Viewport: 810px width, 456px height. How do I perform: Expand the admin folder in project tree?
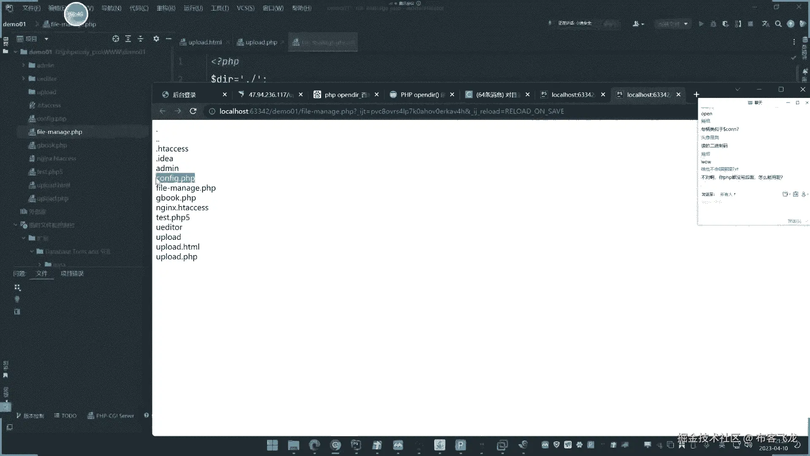pos(24,65)
